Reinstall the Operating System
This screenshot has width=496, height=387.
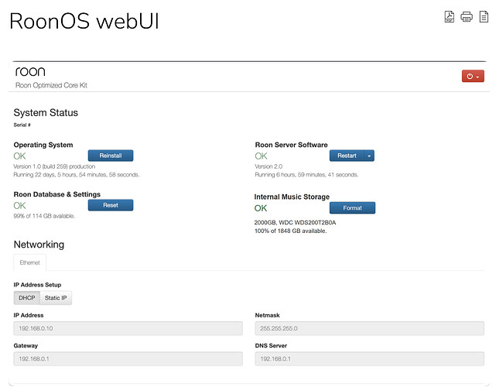tap(111, 156)
